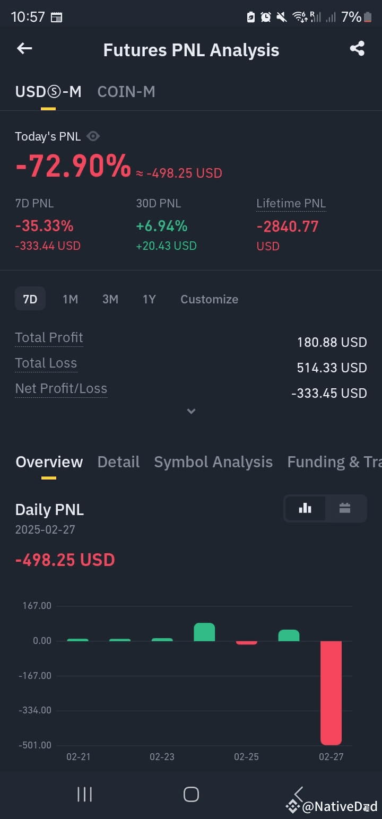Open the Customize date range option
382x819 pixels.
[x=209, y=299]
